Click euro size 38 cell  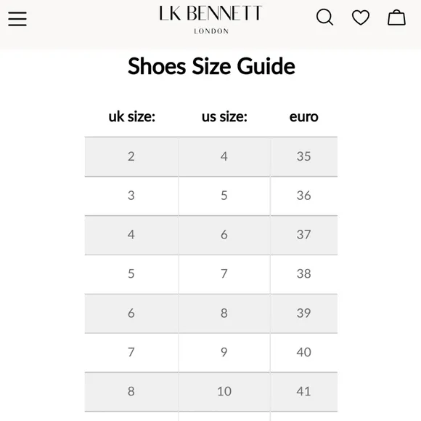coord(304,274)
